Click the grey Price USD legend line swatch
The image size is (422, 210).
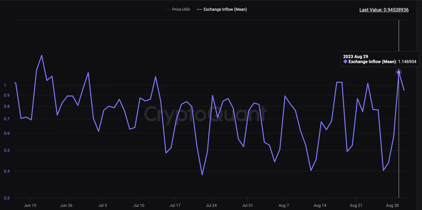pos(168,9)
